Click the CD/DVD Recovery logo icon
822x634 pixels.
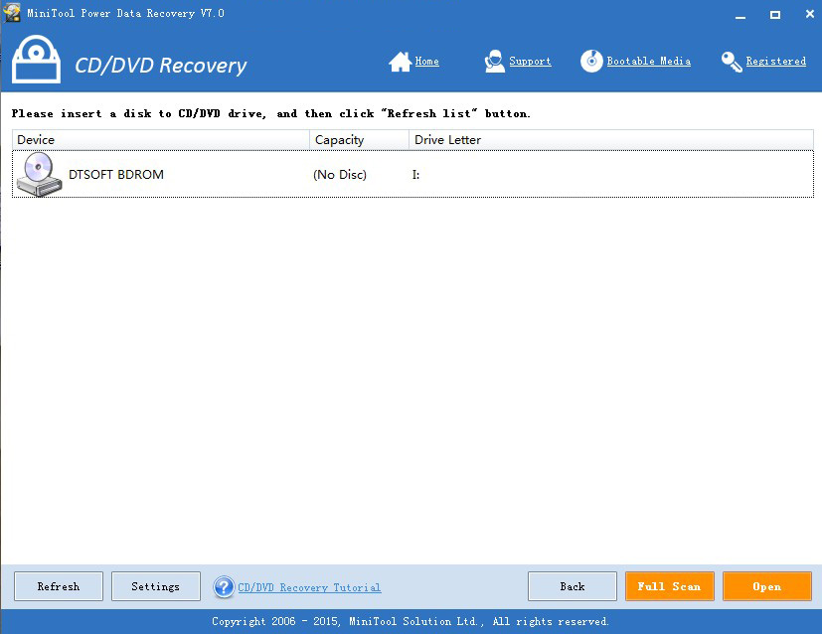pos(36,60)
